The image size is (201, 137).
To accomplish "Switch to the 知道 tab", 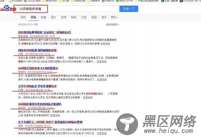I will [43, 17].
